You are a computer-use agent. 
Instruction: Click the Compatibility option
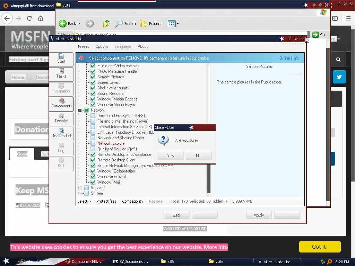(133, 201)
